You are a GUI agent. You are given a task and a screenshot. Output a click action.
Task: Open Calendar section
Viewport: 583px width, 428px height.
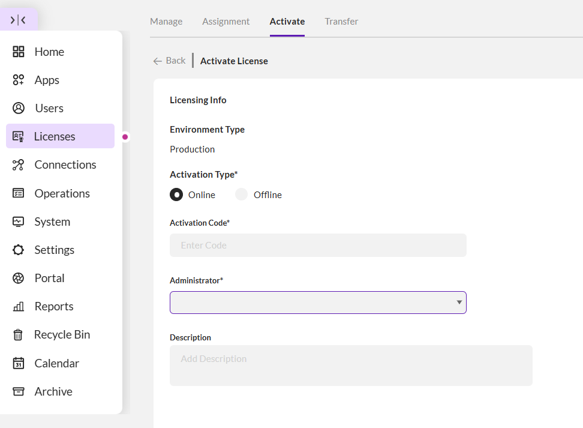60,363
